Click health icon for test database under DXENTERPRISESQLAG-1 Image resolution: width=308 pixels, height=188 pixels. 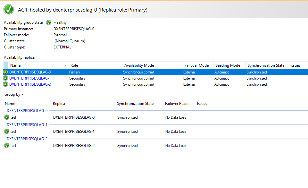click(x=7, y=131)
